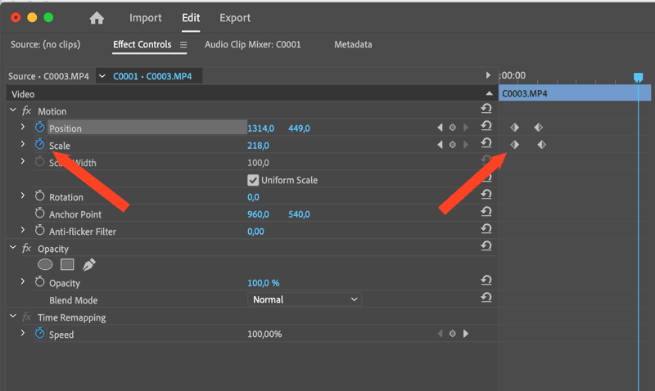The height and width of the screenshot is (391, 655).
Task: Click the add keyframe button for Scale
Action: 453,145
